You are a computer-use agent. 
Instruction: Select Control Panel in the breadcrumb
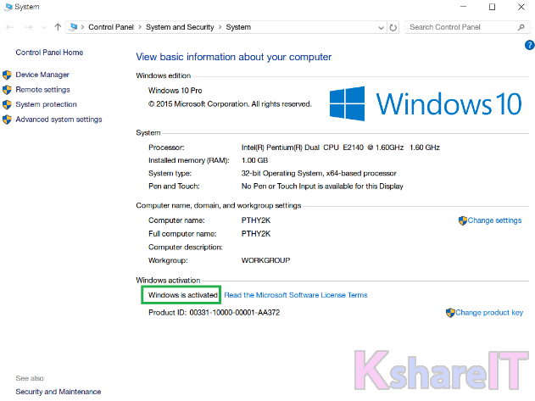(x=111, y=27)
